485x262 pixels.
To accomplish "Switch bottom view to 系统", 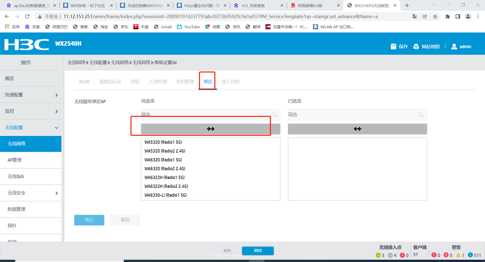I will pos(227,251).
